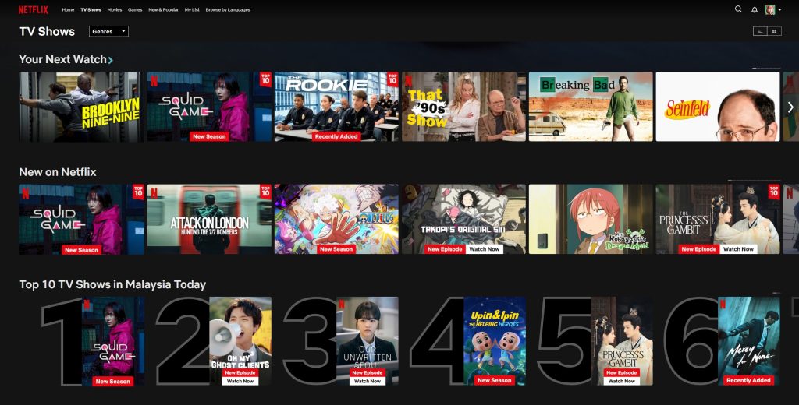Viewport: 799px width, 405px height.
Task: Click Recently Added badge on The Rookie
Action: (x=336, y=136)
